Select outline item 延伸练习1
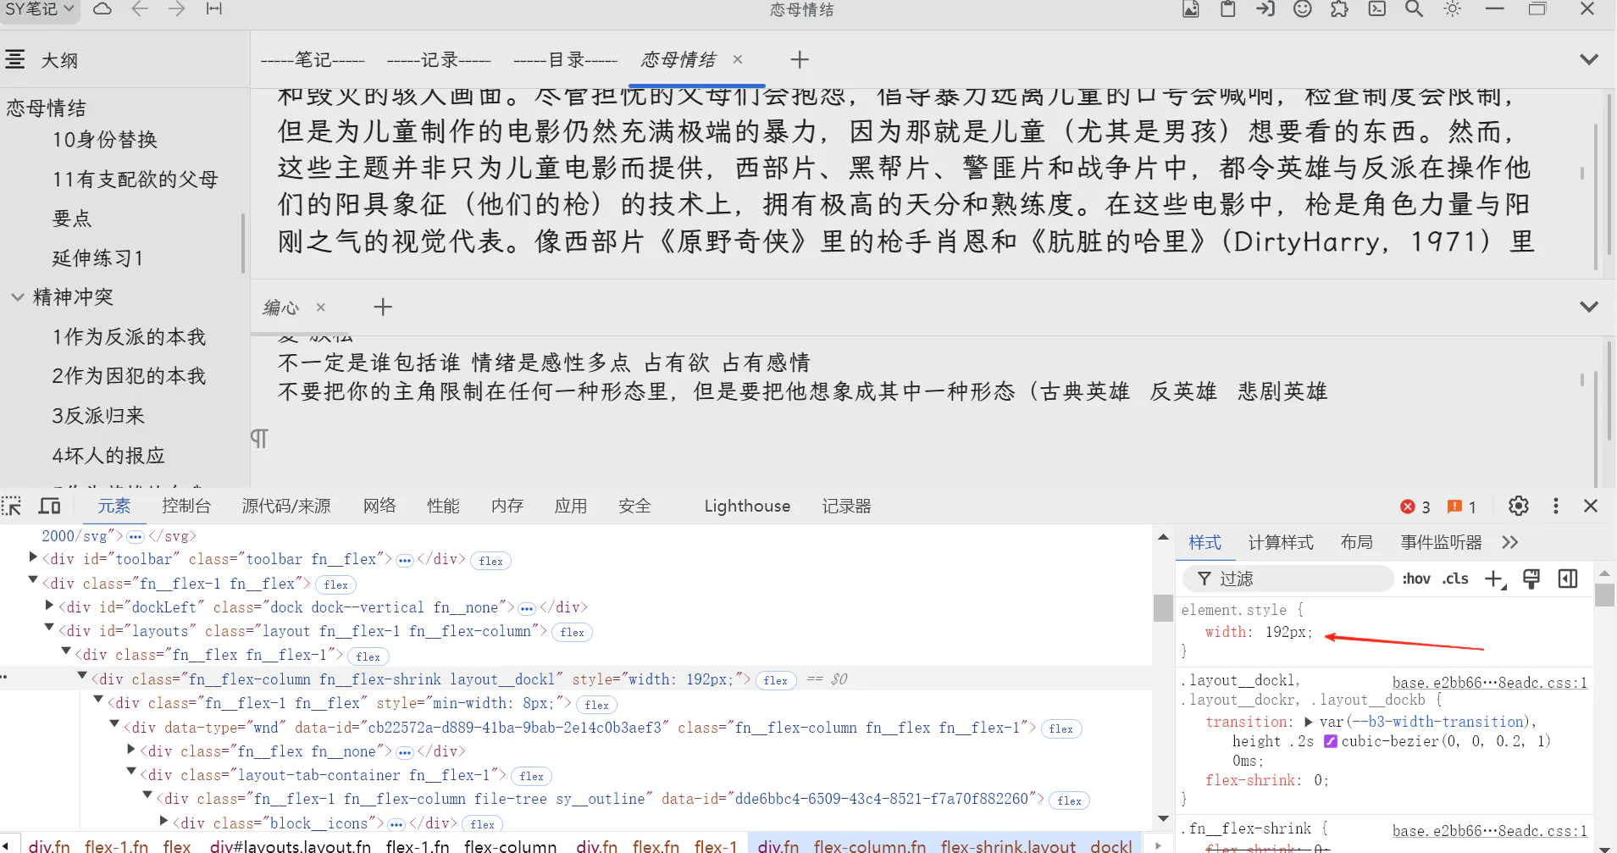This screenshot has height=853, width=1617. click(98, 258)
